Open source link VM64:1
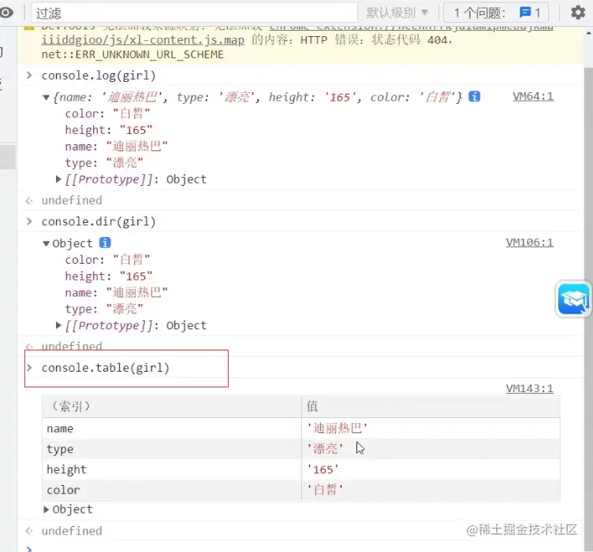 532,96
